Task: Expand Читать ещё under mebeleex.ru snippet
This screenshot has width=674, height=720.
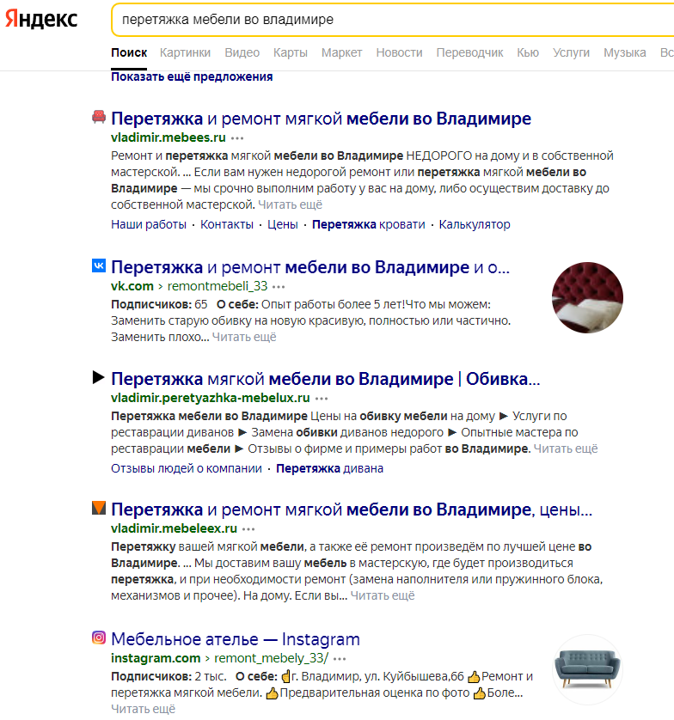Action: point(383,595)
